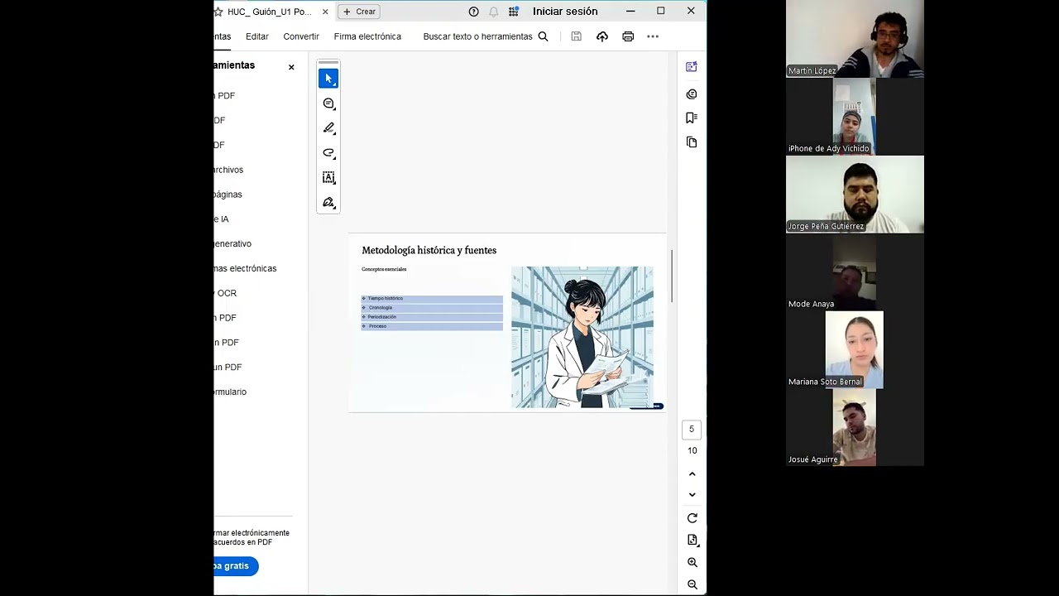The height and width of the screenshot is (596, 1059).
Task: Select the freehand draw lasso tool
Action: pyautogui.click(x=328, y=153)
